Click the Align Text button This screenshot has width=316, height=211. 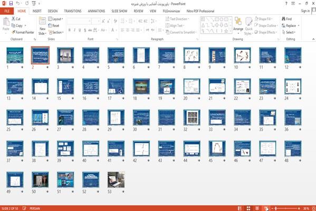[x=175, y=25]
